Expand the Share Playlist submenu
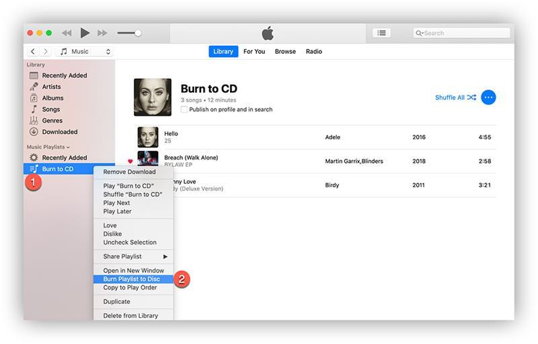This screenshot has width=538, height=344. pyautogui.click(x=134, y=256)
